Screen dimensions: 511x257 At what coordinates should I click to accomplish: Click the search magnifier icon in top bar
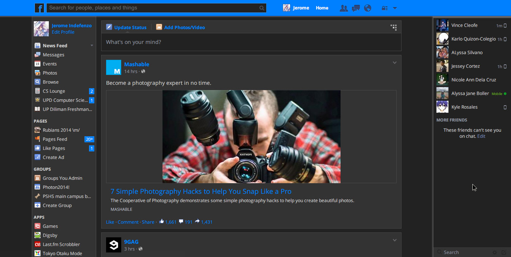pos(262,8)
